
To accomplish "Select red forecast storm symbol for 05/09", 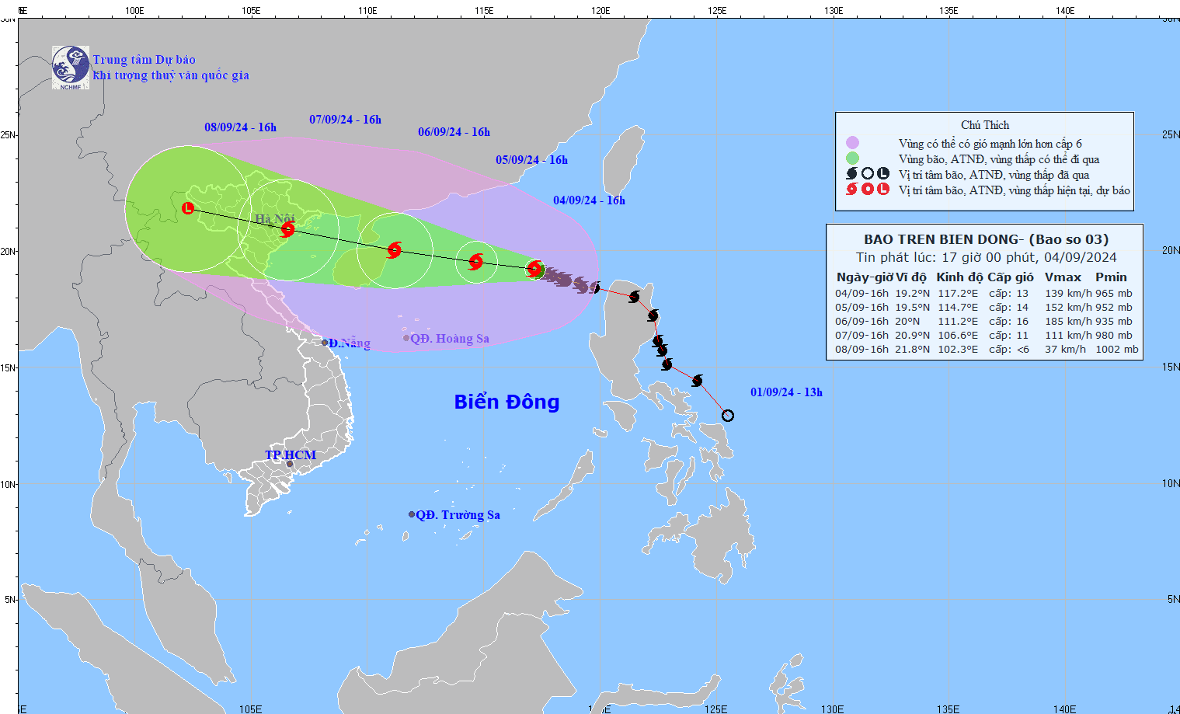I will (476, 262).
